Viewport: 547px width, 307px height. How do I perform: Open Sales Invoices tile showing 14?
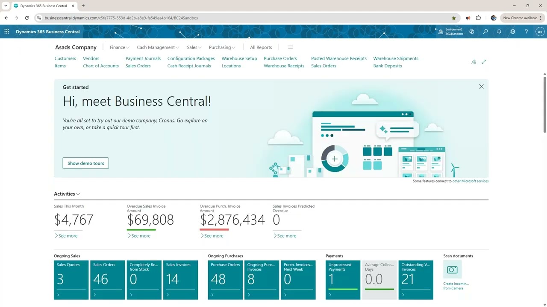(181, 280)
